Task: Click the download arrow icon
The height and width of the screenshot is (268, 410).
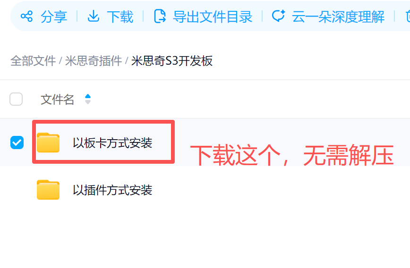Action: pyautogui.click(x=94, y=16)
